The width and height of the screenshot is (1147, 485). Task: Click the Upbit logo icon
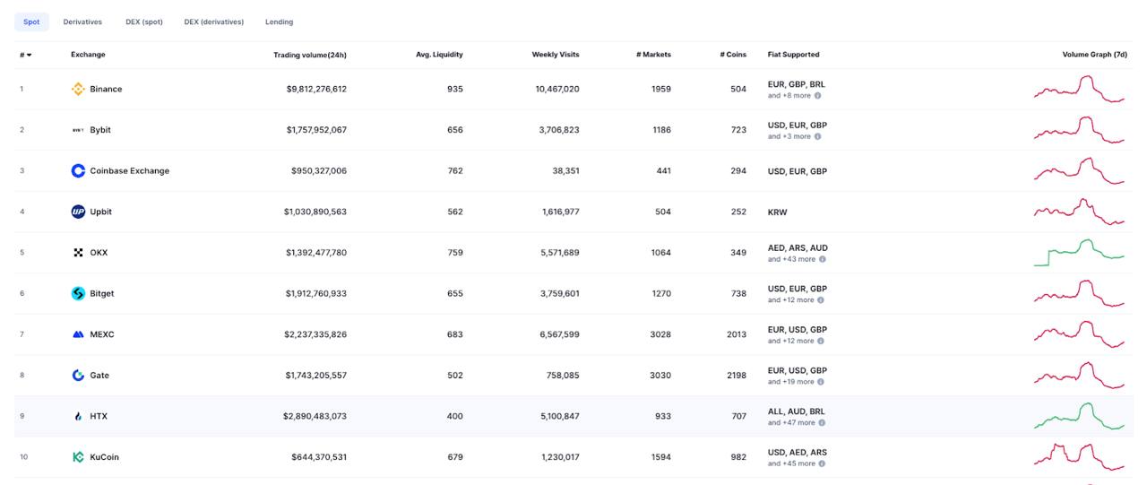tap(78, 212)
